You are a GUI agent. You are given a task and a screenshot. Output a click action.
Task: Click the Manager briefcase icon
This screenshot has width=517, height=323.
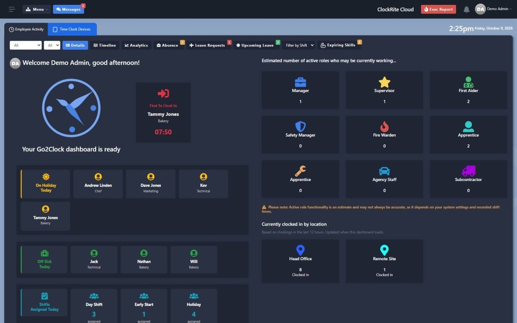(x=300, y=82)
